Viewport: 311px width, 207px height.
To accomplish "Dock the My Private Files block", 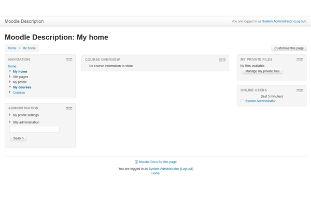I will [x=302, y=60].
